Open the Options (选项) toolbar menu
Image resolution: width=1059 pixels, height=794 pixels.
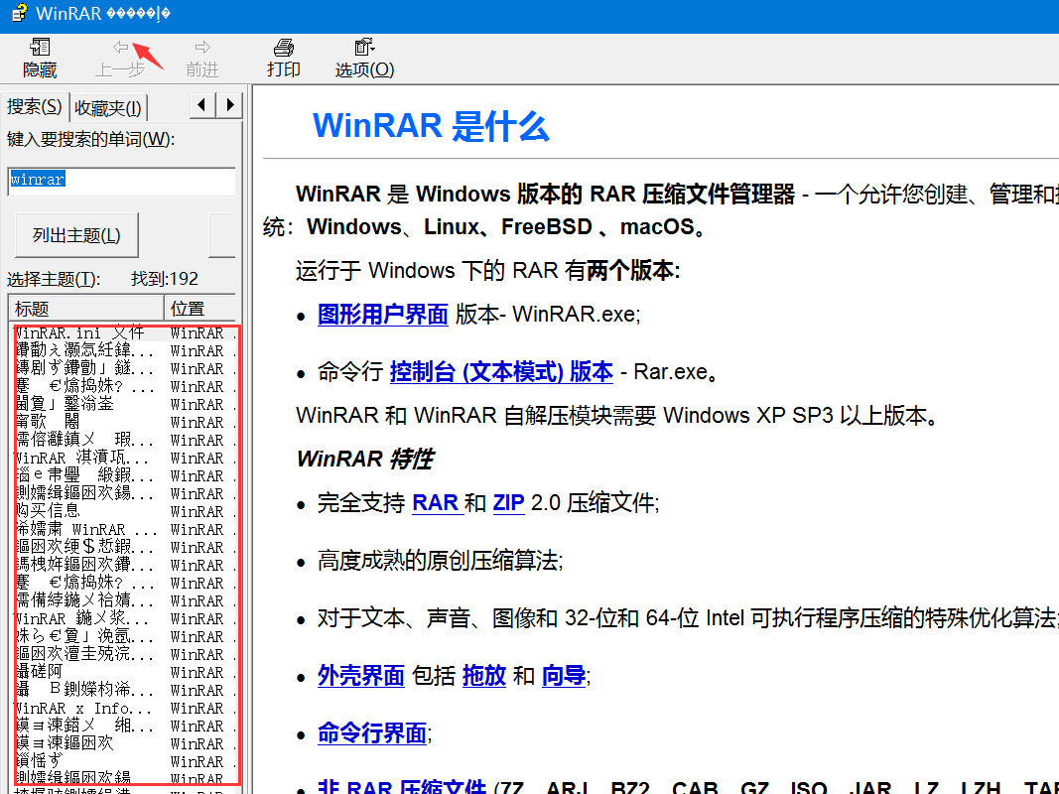coord(364,58)
